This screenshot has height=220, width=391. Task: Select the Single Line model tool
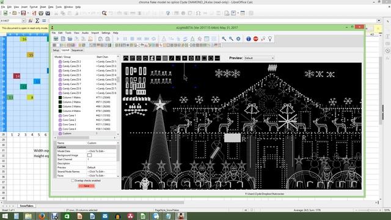[172, 58]
